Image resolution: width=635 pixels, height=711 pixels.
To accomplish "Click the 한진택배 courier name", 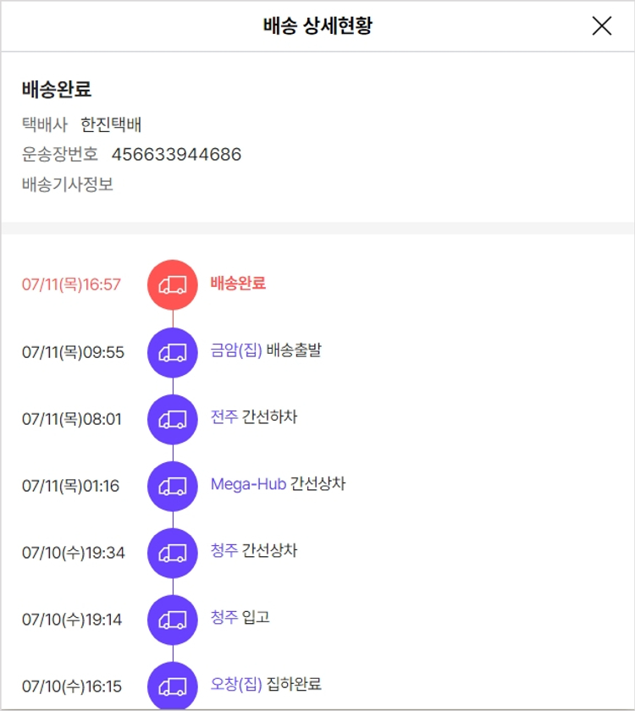I will tap(111, 125).
